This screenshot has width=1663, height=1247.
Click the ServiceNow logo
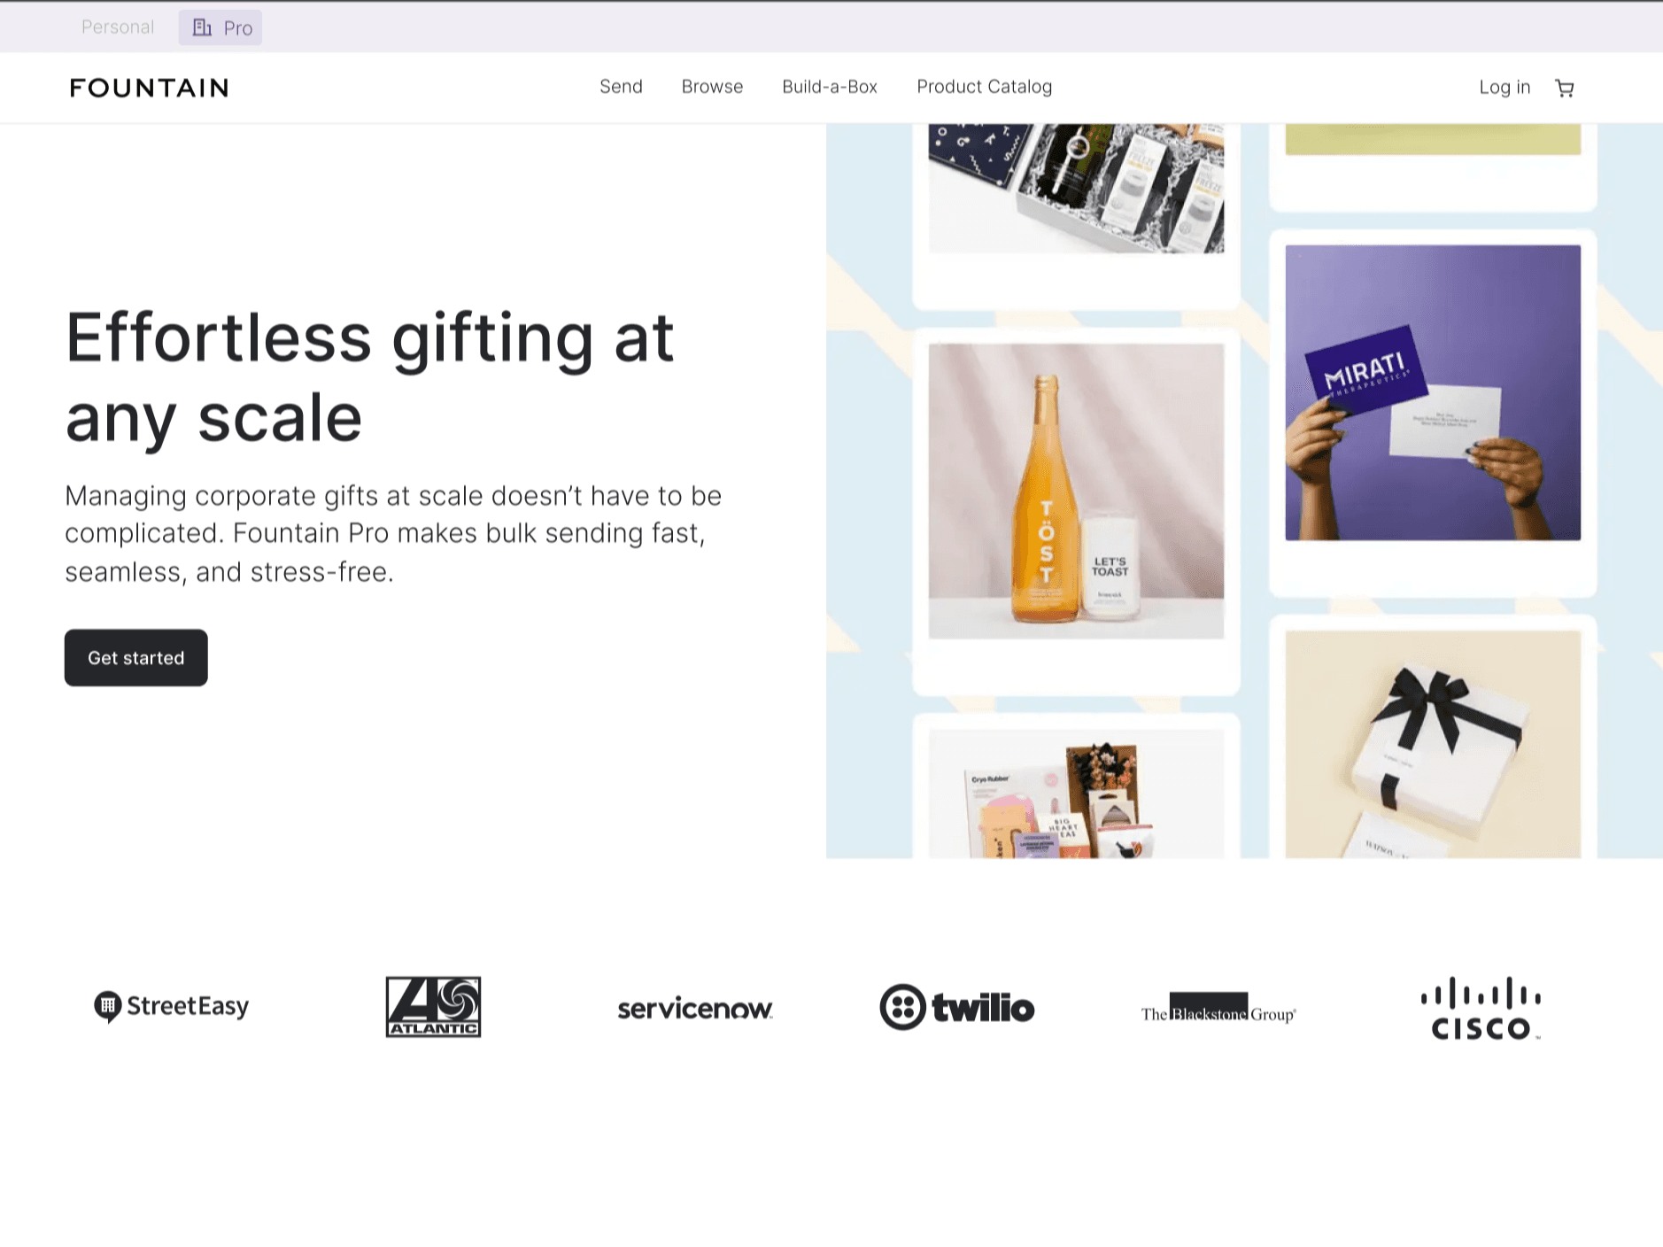tap(695, 1008)
